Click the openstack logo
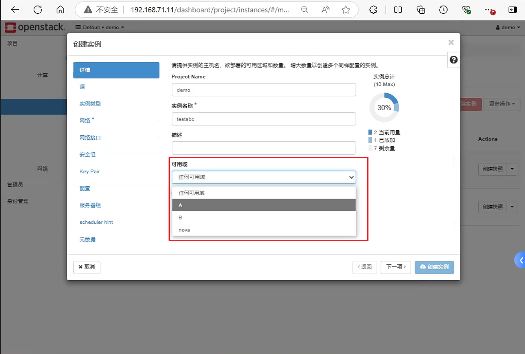This screenshot has width=525, height=354. coord(35,27)
